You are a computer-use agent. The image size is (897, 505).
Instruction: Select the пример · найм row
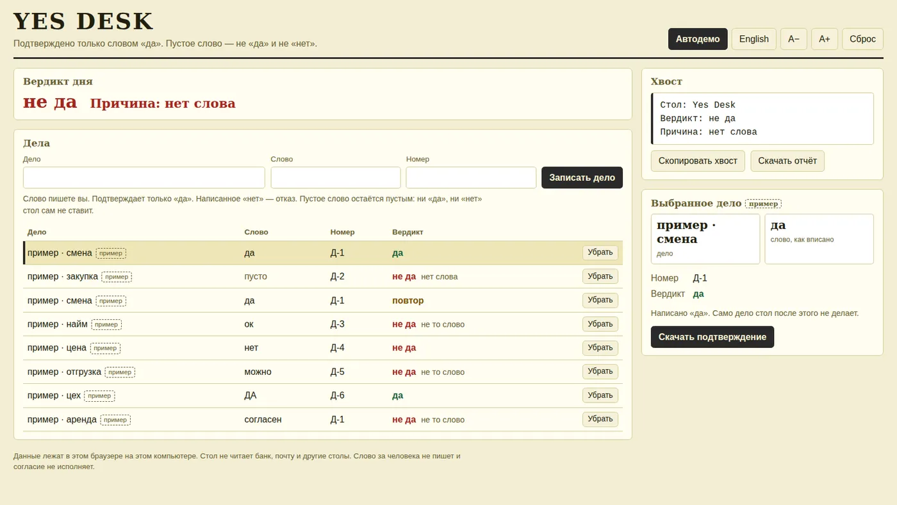coord(323,324)
